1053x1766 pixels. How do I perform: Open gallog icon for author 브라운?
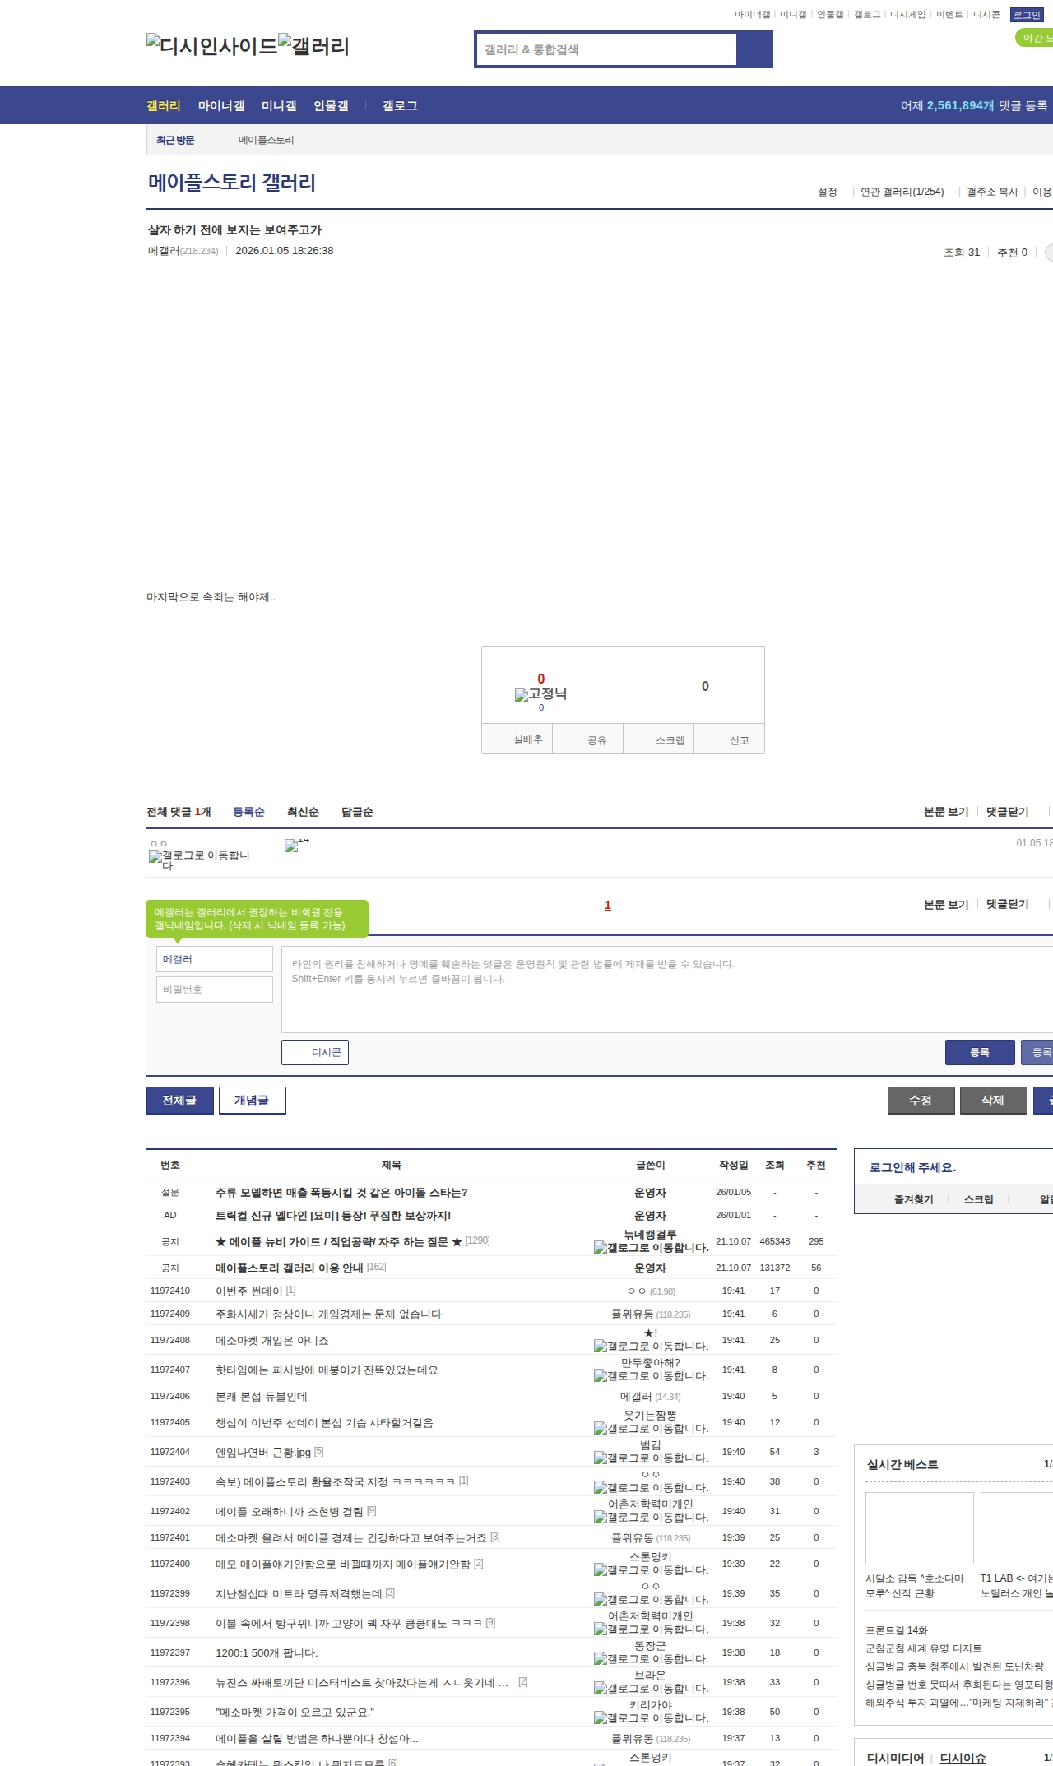tap(651, 1689)
